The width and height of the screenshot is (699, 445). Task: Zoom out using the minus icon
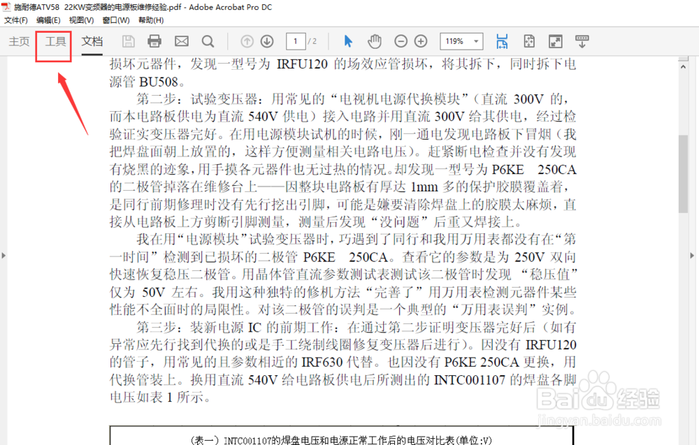pyautogui.click(x=401, y=41)
